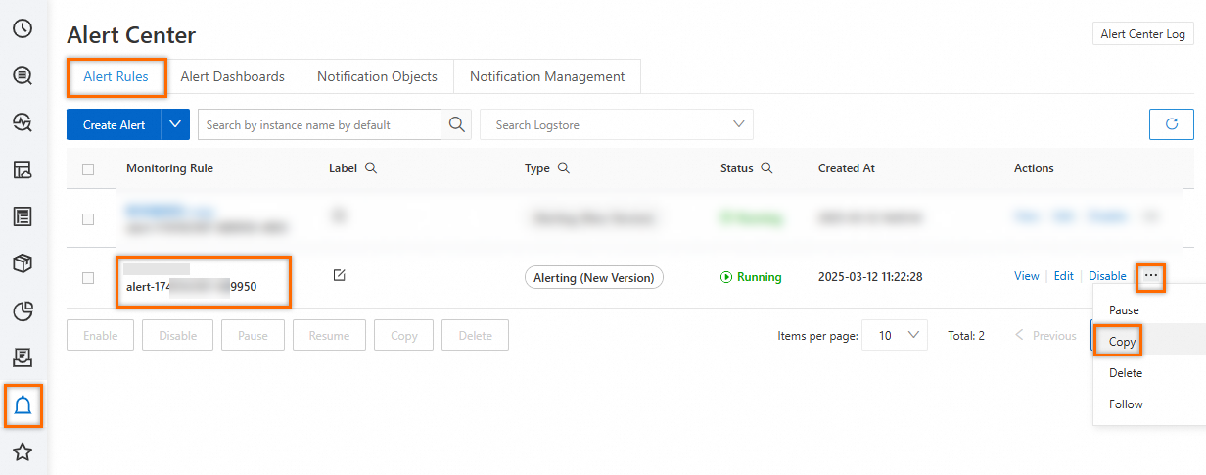The height and width of the screenshot is (475, 1206).
Task: Switch to the Alert Dashboards tab
Action: point(233,76)
